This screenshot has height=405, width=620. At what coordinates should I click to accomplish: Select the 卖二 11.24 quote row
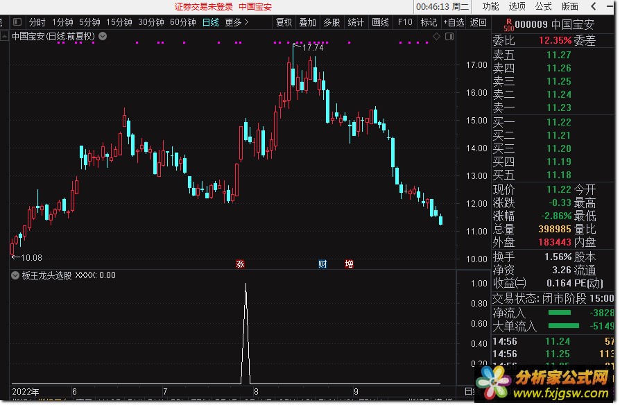(x=553, y=94)
